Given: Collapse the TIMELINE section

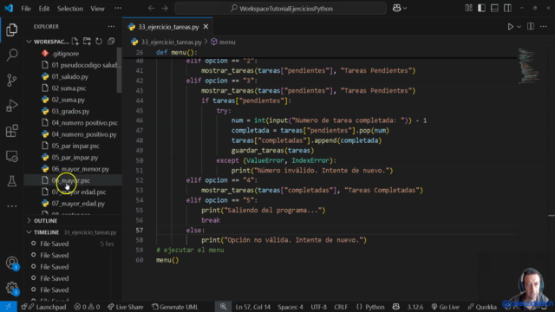Looking at the screenshot, I should 29,232.
